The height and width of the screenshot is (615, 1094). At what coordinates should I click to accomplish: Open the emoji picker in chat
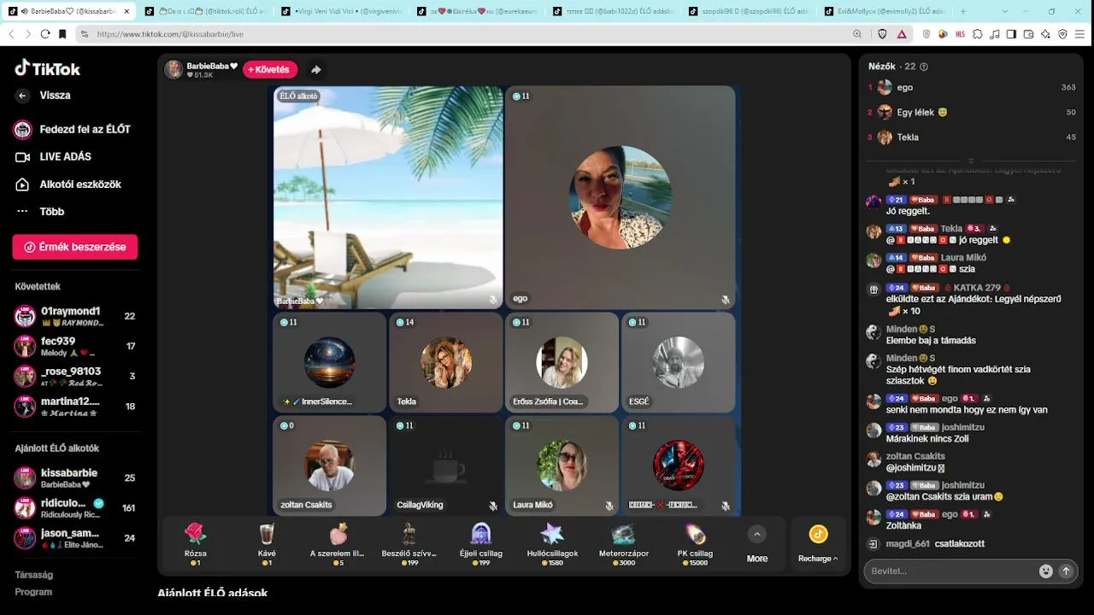tap(1045, 571)
